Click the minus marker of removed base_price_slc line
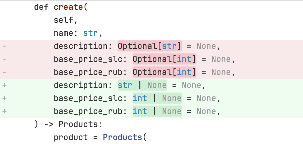Viewport: 303px width, 144px height. coord(4,59)
